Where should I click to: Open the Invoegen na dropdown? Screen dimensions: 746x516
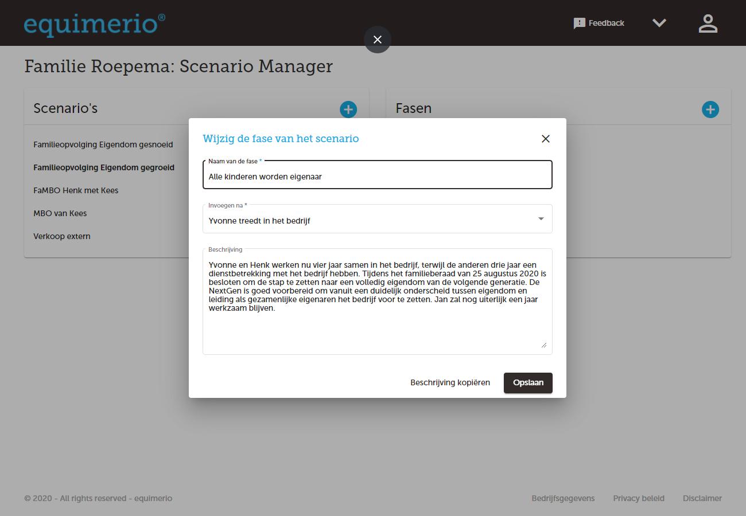coord(367,221)
